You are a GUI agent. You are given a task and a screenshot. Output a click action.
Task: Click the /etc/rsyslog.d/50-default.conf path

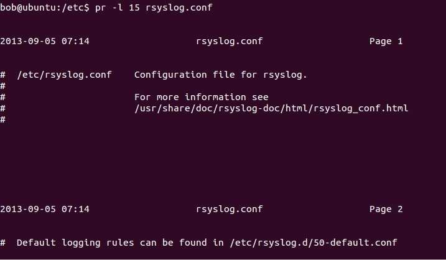314,243
